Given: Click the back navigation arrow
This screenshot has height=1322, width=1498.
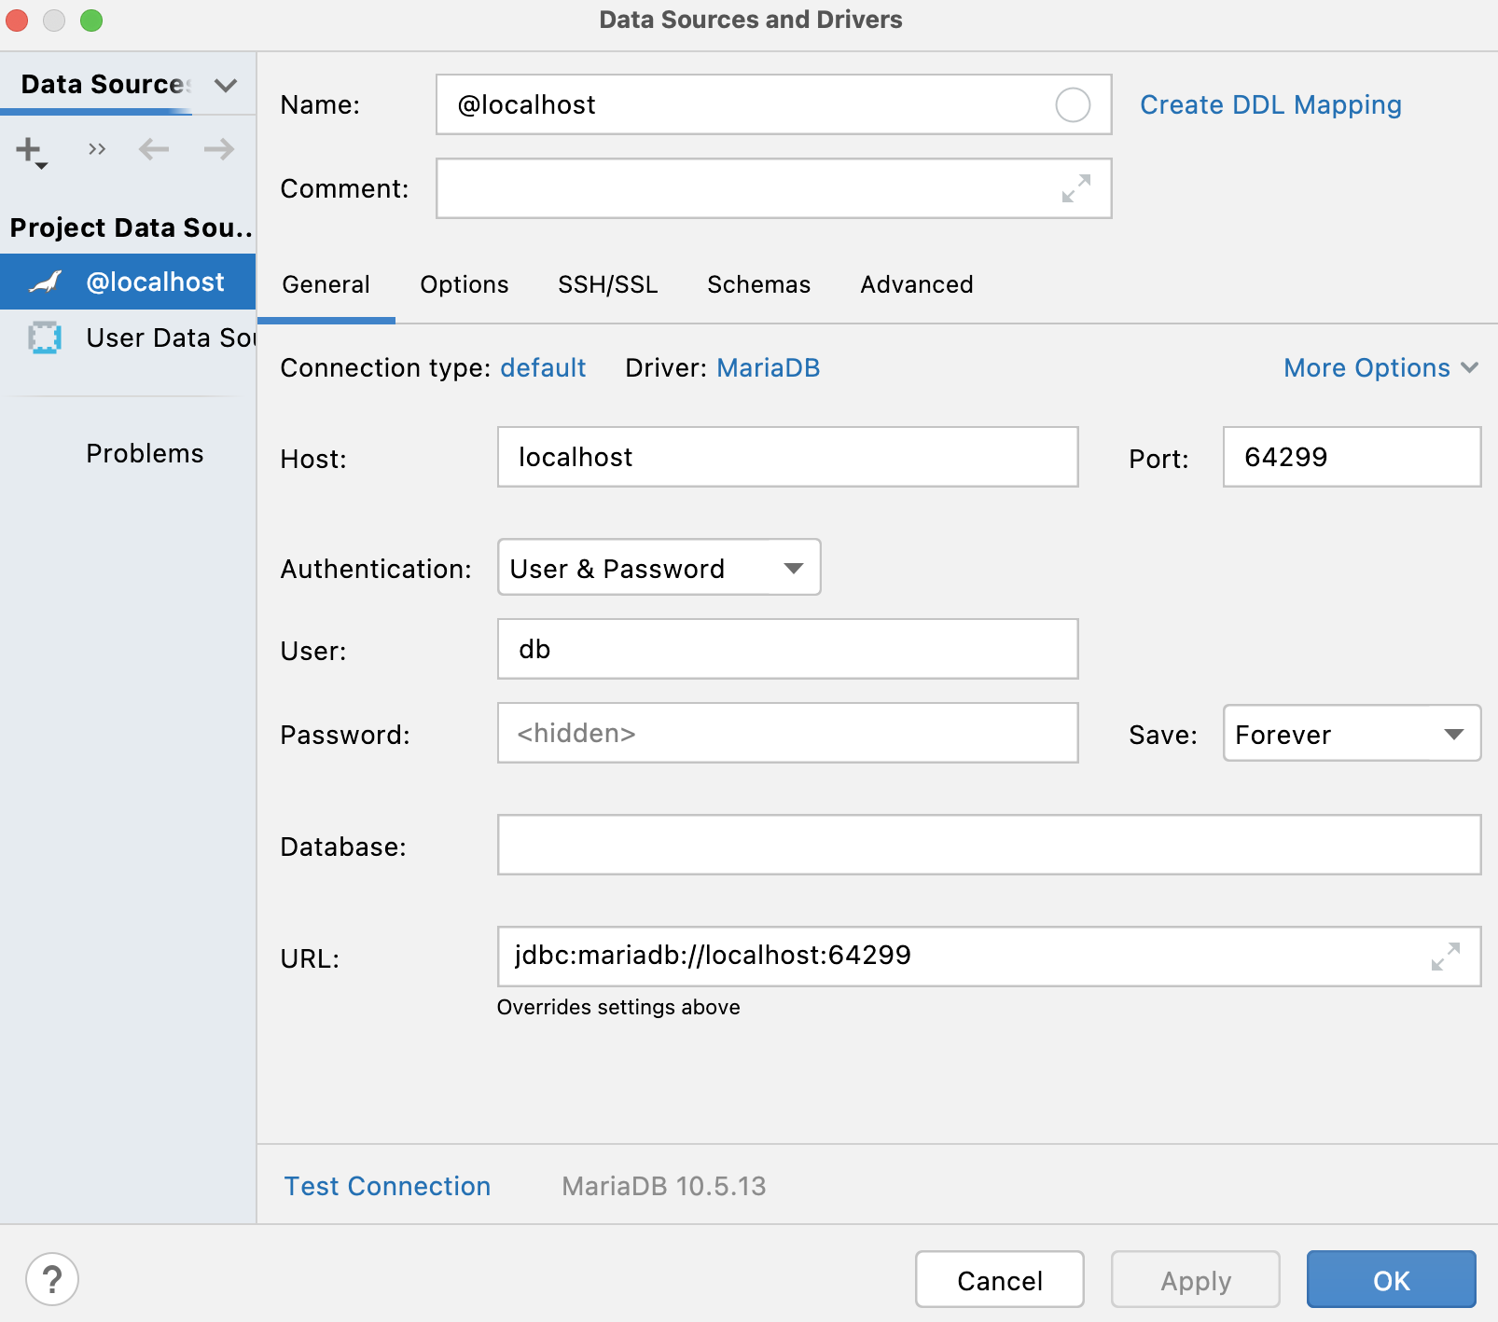Looking at the screenshot, I should pyautogui.click(x=154, y=149).
